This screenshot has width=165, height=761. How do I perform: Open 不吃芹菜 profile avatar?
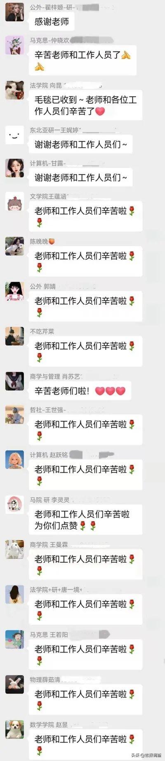(14, 336)
